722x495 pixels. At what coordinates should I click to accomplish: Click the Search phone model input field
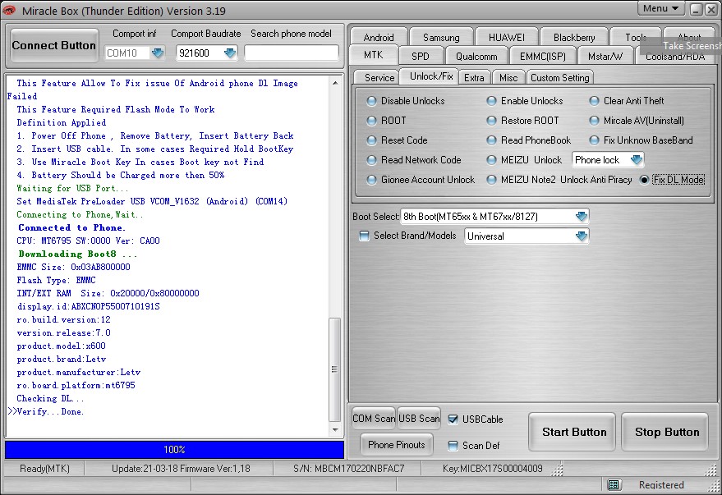pos(292,53)
